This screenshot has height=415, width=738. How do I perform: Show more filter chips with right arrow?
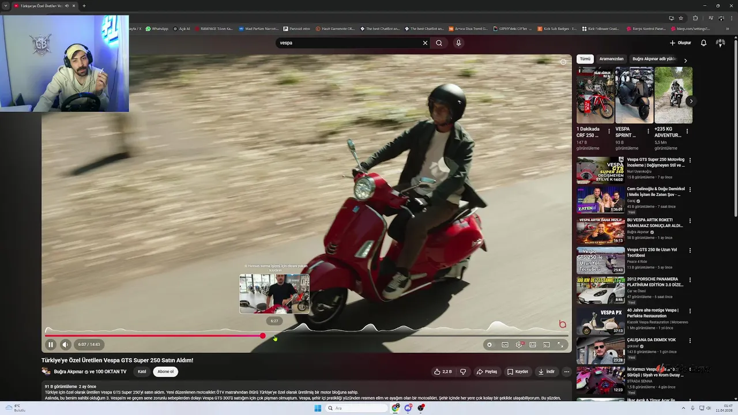[x=686, y=60]
